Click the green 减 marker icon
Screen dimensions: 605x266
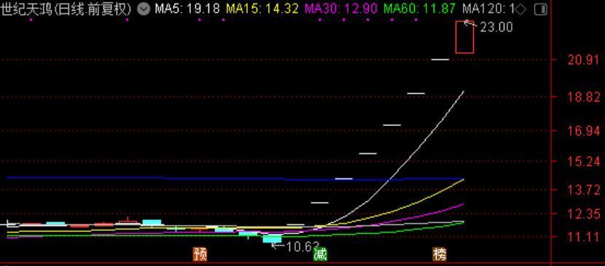(x=320, y=254)
